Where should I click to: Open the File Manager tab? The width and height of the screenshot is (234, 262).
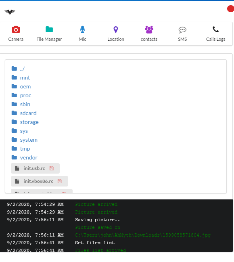coord(49,29)
